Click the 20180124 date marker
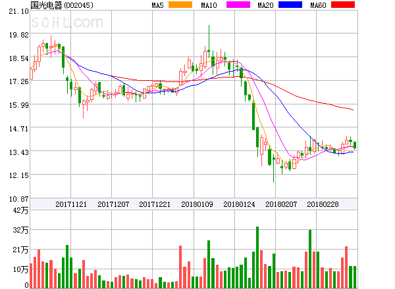Screen dimensions: 395x289 click(x=239, y=204)
